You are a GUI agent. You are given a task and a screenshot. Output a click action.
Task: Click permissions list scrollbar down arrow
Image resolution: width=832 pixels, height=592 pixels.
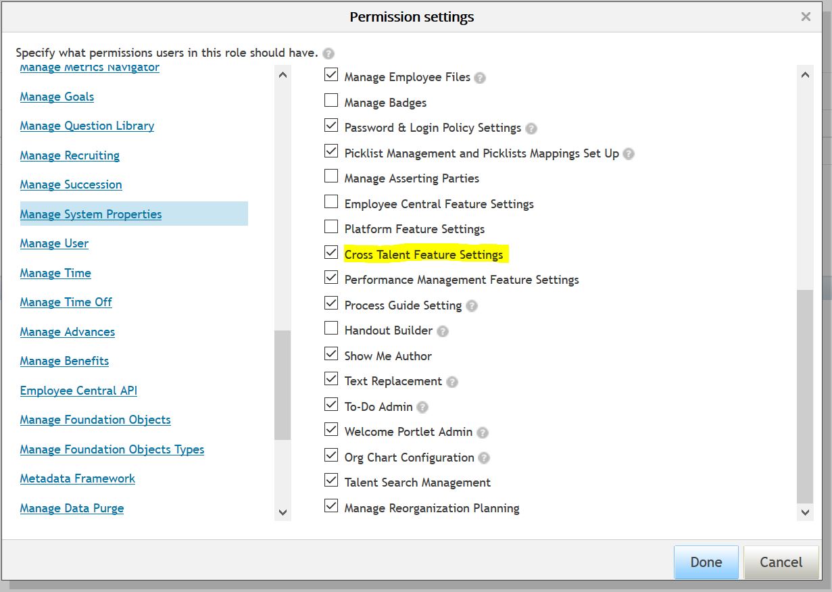[x=805, y=513]
